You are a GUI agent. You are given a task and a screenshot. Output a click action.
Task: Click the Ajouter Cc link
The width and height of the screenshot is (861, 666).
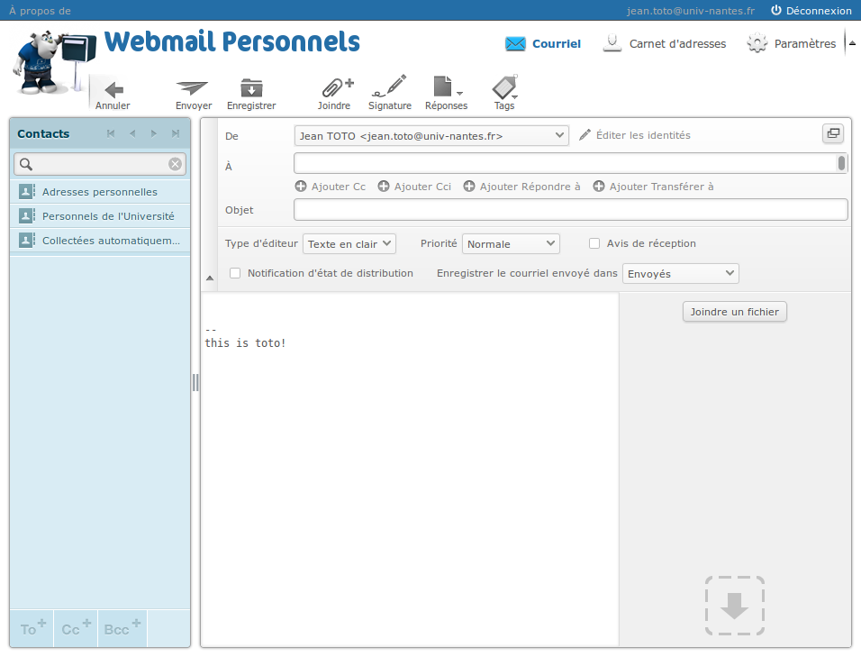click(331, 187)
